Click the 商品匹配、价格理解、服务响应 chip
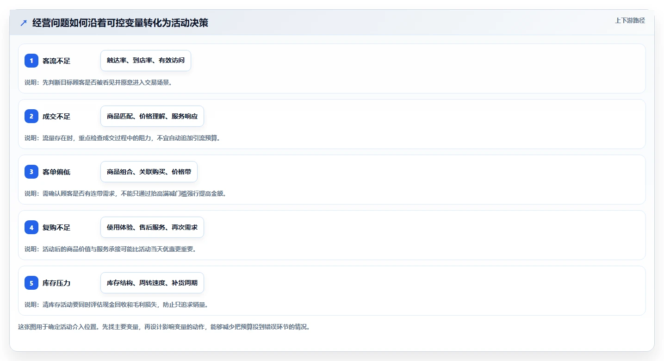 click(152, 116)
